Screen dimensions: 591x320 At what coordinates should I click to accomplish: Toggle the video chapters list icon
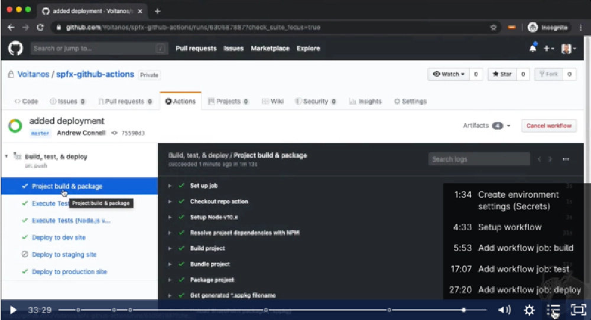pyautogui.click(x=553, y=310)
